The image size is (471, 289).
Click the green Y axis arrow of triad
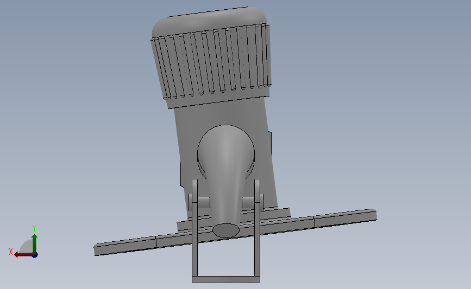point(34,243)
